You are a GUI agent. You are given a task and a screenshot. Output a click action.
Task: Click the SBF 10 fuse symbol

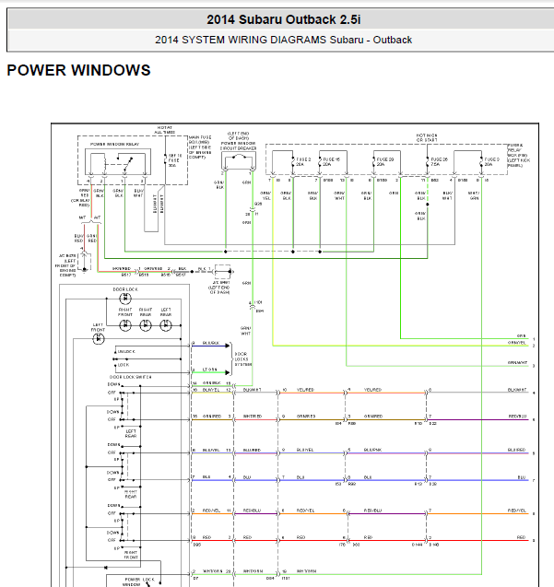tap(165, 159)
